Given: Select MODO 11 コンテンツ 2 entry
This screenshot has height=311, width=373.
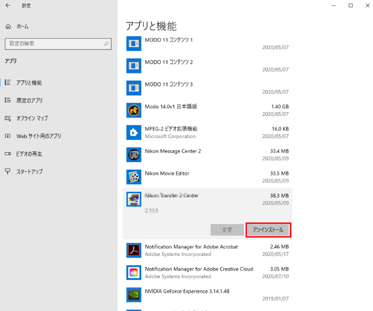Looking at the screenshot, I should [208, 66].
